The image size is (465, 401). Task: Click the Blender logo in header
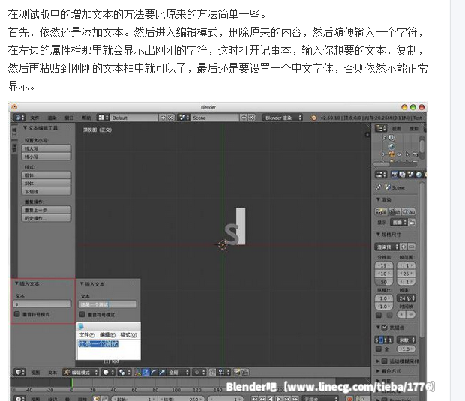(x=312, y=118)
